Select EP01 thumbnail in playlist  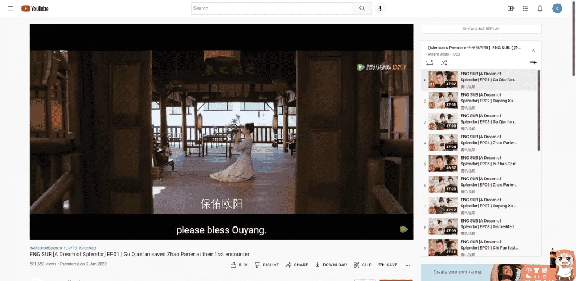pos(443,80)
